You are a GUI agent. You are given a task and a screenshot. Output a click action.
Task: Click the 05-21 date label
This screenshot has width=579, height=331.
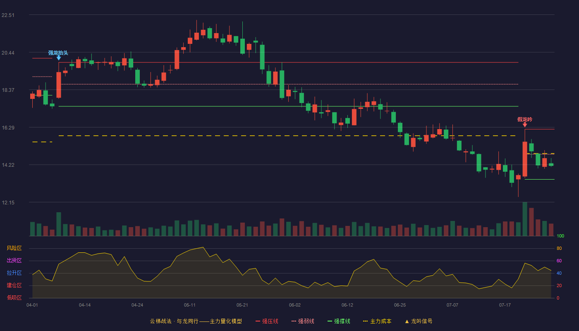pos(242,305)
